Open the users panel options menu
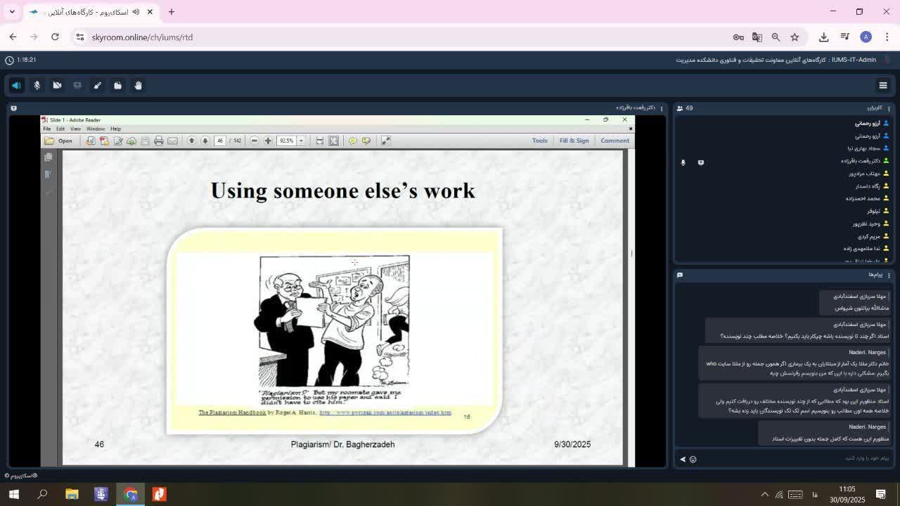Viewport: 900px width, 506px height. click(x=889, y=108)
